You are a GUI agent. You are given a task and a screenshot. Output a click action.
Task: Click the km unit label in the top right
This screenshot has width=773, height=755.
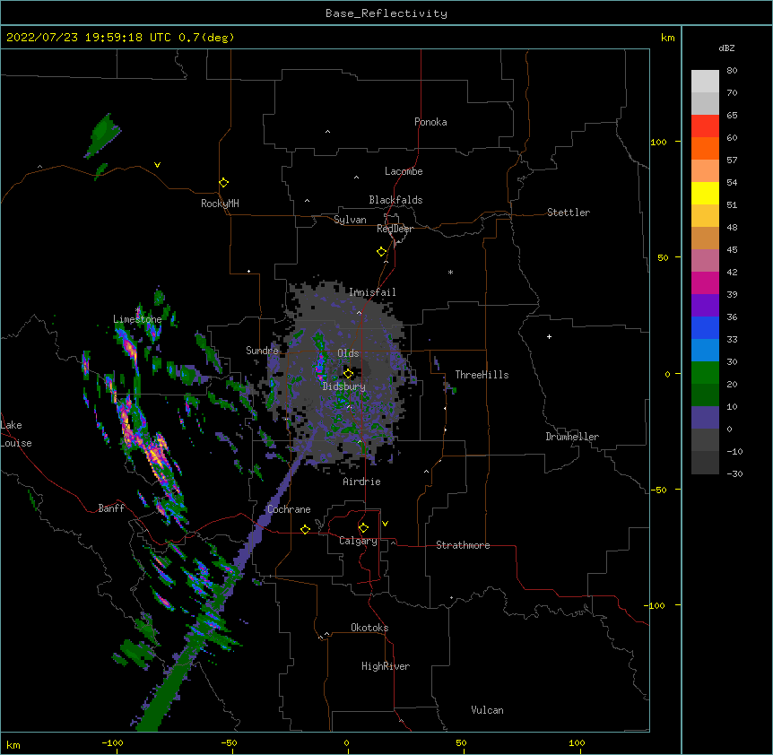[x=668, y=38]
